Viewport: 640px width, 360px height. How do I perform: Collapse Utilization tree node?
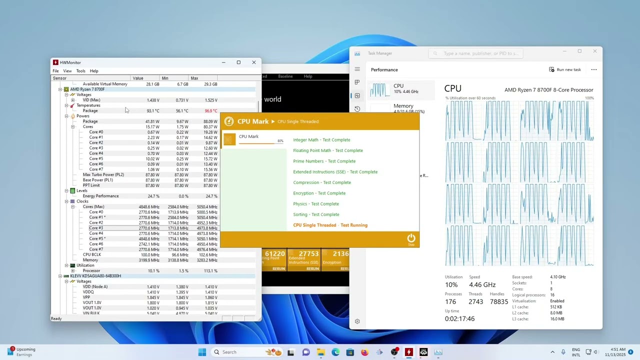pyautogui.click(x=66, y=265)
